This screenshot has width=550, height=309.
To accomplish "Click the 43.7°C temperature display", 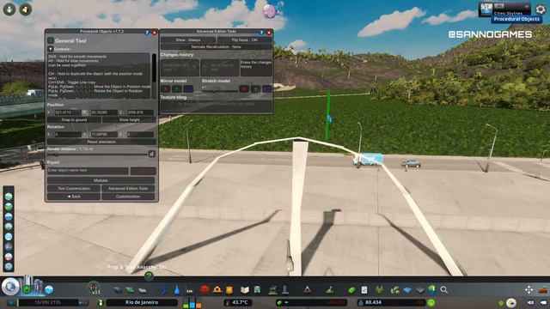I will tap(238, 302).
